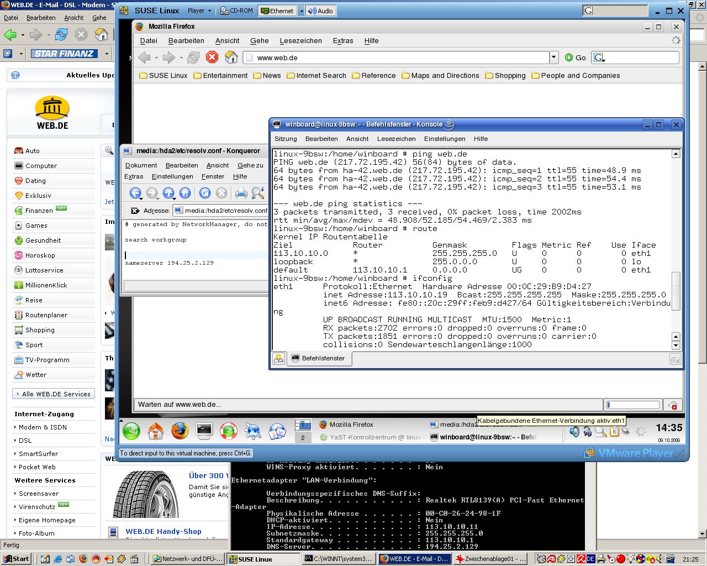Click the WEB.DE Handy-Shop link
Image resolution: width=707 pixels, height=566 pixels.
163,531
